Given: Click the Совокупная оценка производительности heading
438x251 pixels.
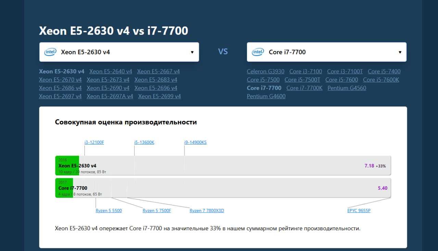Looking at the screenshot, I should [126, 122].
